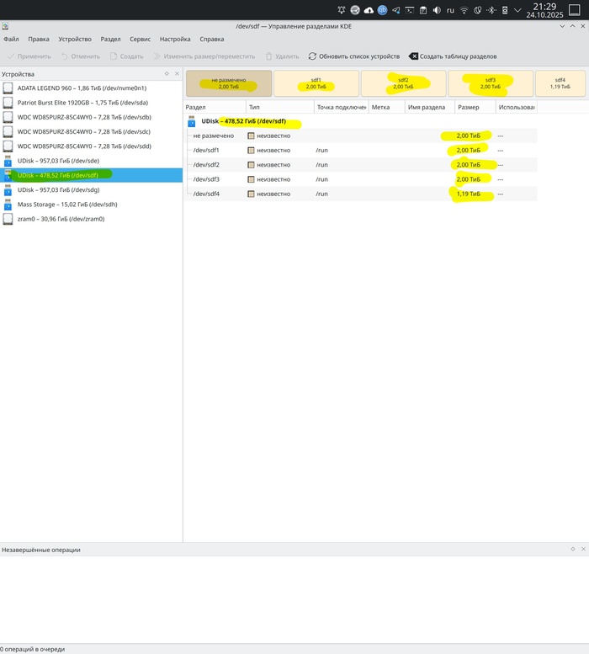589x654 pixels.
Task: Close the Devices panel
Action: pyautogui.click(x=177, y=74)
